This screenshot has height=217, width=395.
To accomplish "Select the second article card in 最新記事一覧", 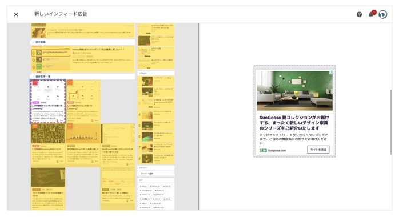I will [83, 102].
